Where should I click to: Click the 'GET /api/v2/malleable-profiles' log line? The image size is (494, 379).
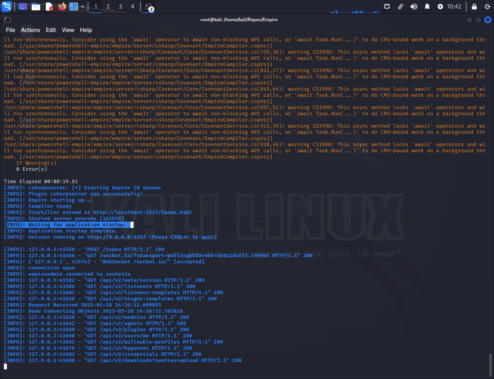click(x=113, y=342)
